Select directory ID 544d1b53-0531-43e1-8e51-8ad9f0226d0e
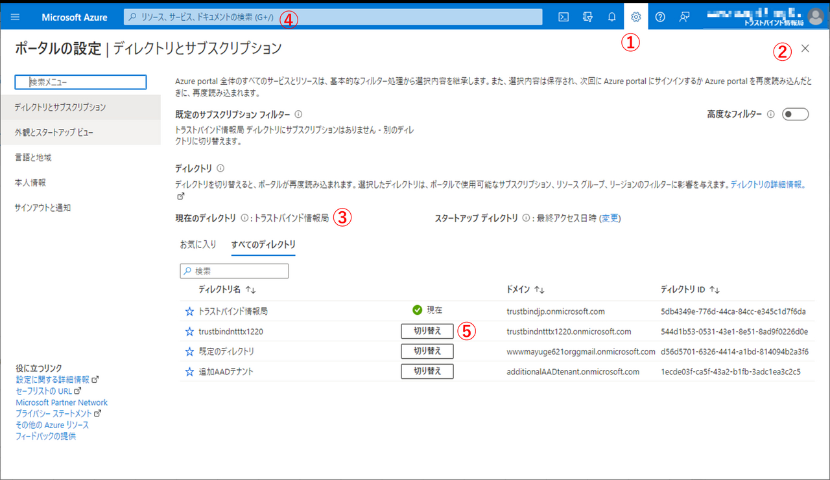 (x=734, y=332)
